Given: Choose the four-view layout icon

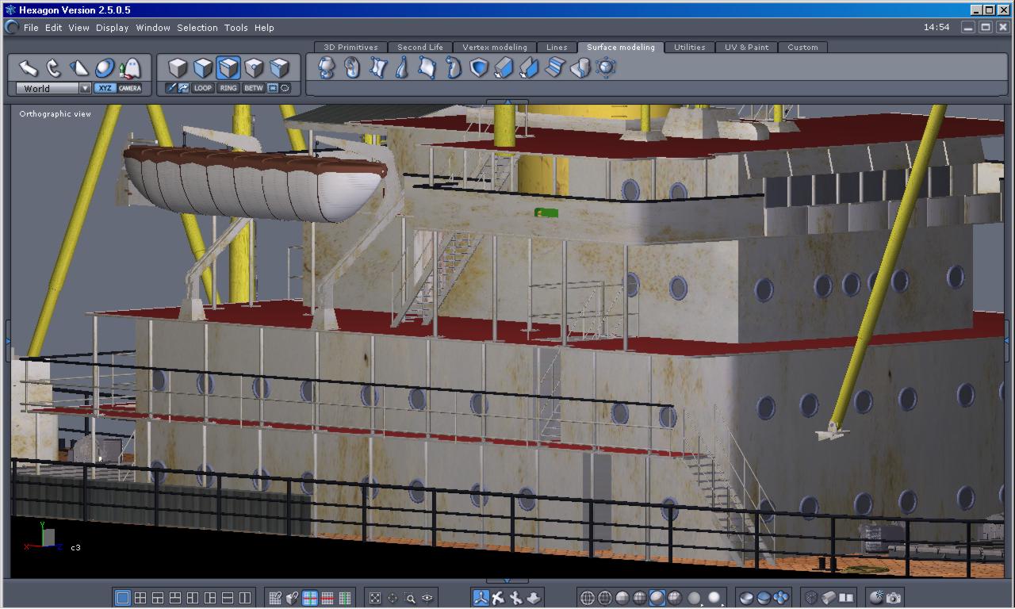Looking at the screenshot, I should [140, 598].
